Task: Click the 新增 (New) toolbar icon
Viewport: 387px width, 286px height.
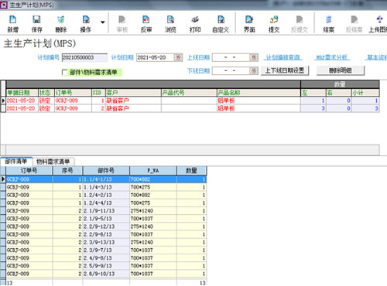Action: point(12,24)
